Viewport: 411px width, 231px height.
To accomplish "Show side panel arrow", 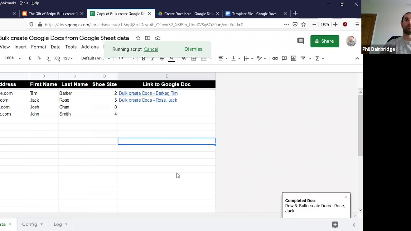I will tap(354, 225).
